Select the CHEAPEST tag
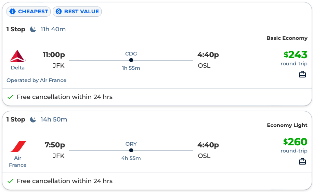This screenshot has width=313, height=192. (x=29, y=12)
